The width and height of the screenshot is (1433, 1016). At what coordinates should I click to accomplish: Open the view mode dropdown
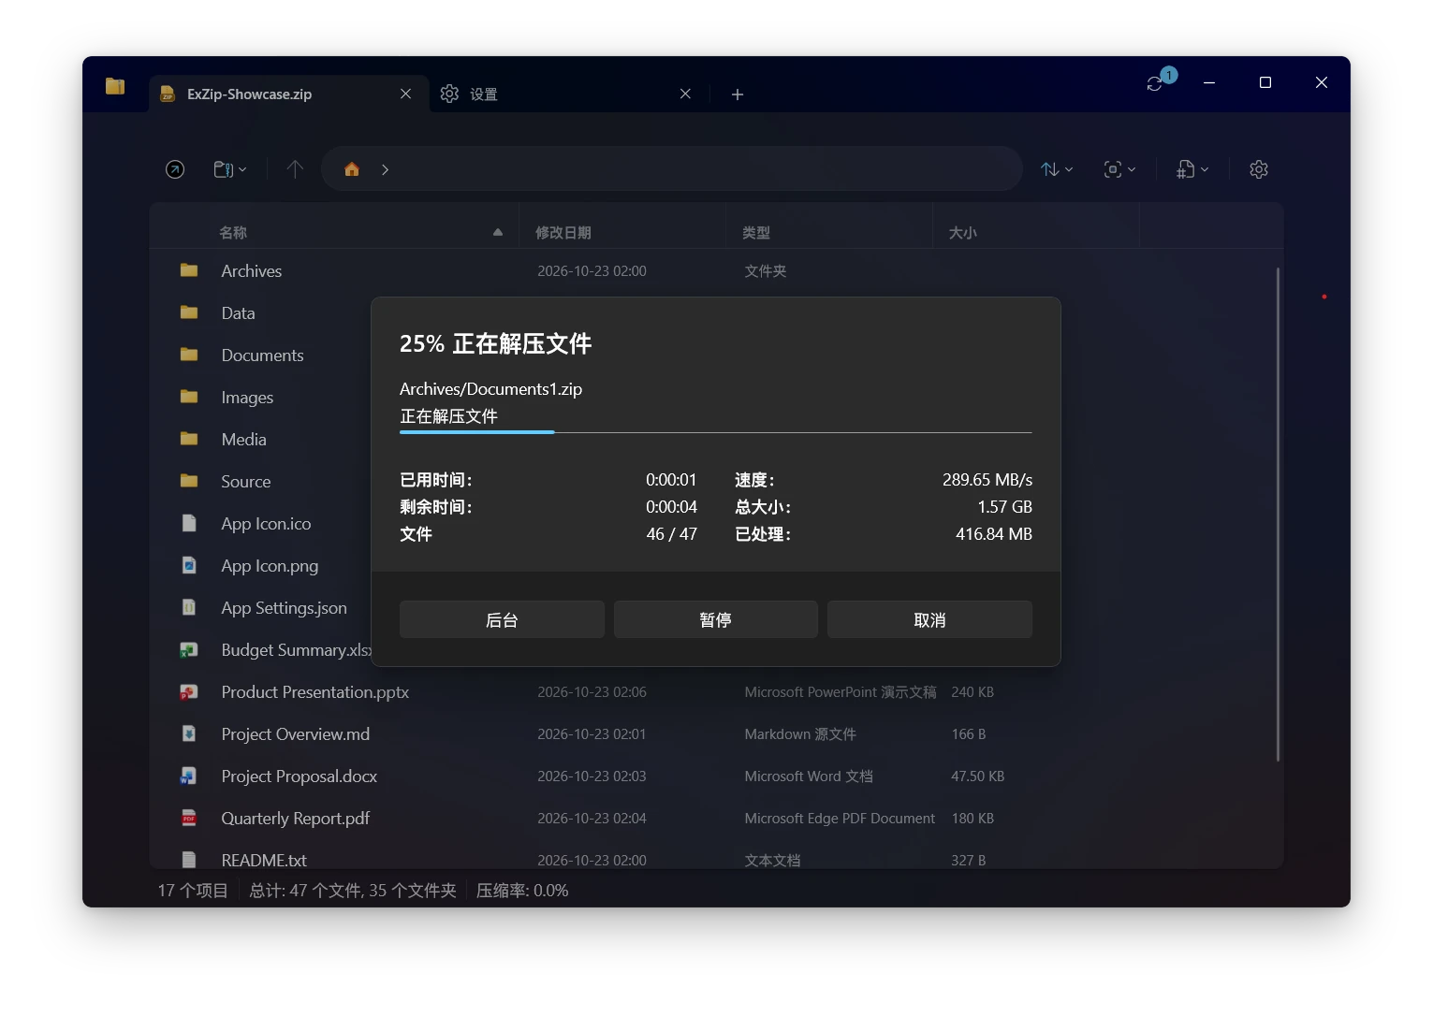[x=1119, y=169]
